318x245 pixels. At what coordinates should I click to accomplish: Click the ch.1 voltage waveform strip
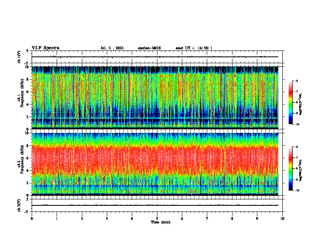point(155,57)
